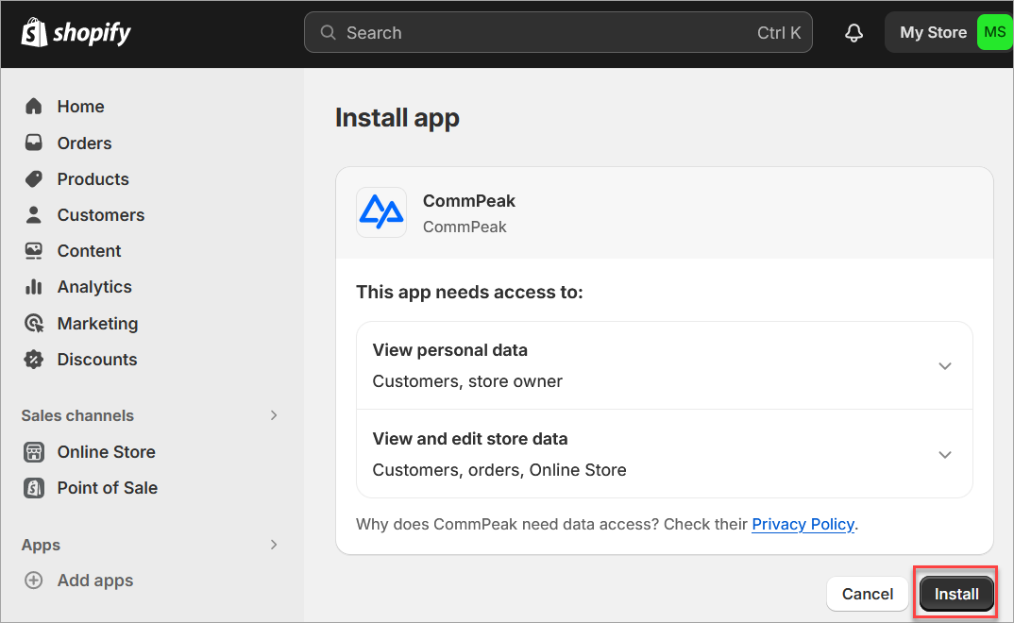Screen dimensions: 1014x623
Task: Click Add apps label
Action: click(95, 581)
